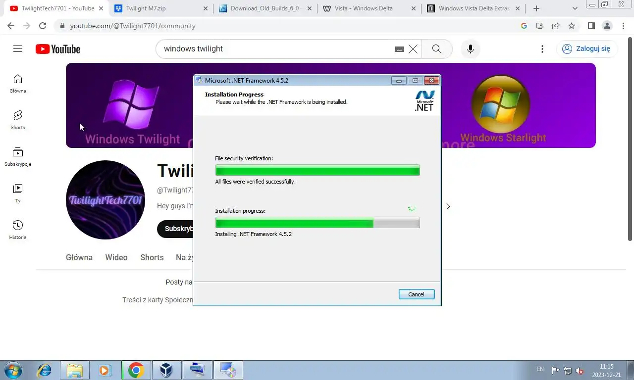Bookmark this page with the star
This screenshot has width=634, height=380.
pos(572,26)
